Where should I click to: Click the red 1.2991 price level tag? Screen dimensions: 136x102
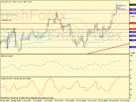133,23
